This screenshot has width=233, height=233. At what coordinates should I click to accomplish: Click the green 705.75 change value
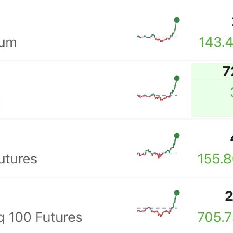216,217
